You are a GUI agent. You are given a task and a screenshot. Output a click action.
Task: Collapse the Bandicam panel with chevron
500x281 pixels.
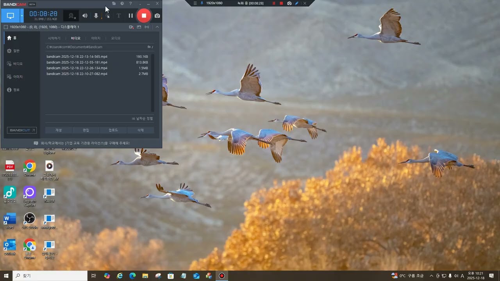point(157,27)
